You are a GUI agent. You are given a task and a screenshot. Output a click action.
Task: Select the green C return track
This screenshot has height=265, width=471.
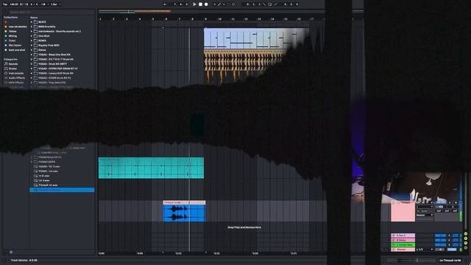click(x=403, y=244)
